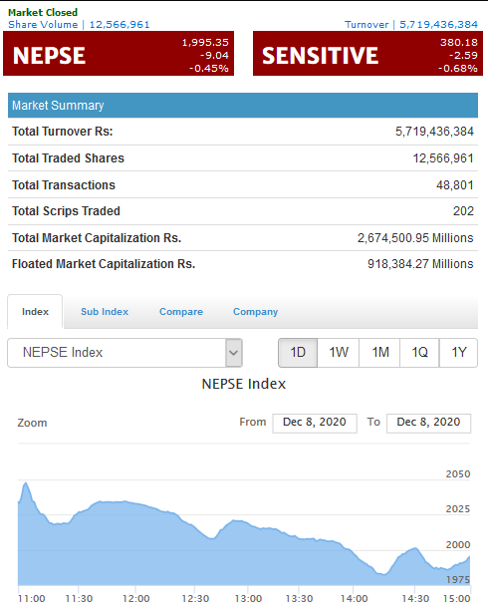The width and height of the screenshot is (488, 608).
Task: Select the 1W range button
Action: [x=339, y=353]
